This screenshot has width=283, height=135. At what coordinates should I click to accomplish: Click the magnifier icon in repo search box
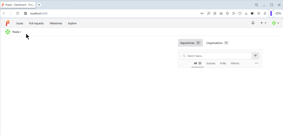pyautogui.click(x=184, y=56)
